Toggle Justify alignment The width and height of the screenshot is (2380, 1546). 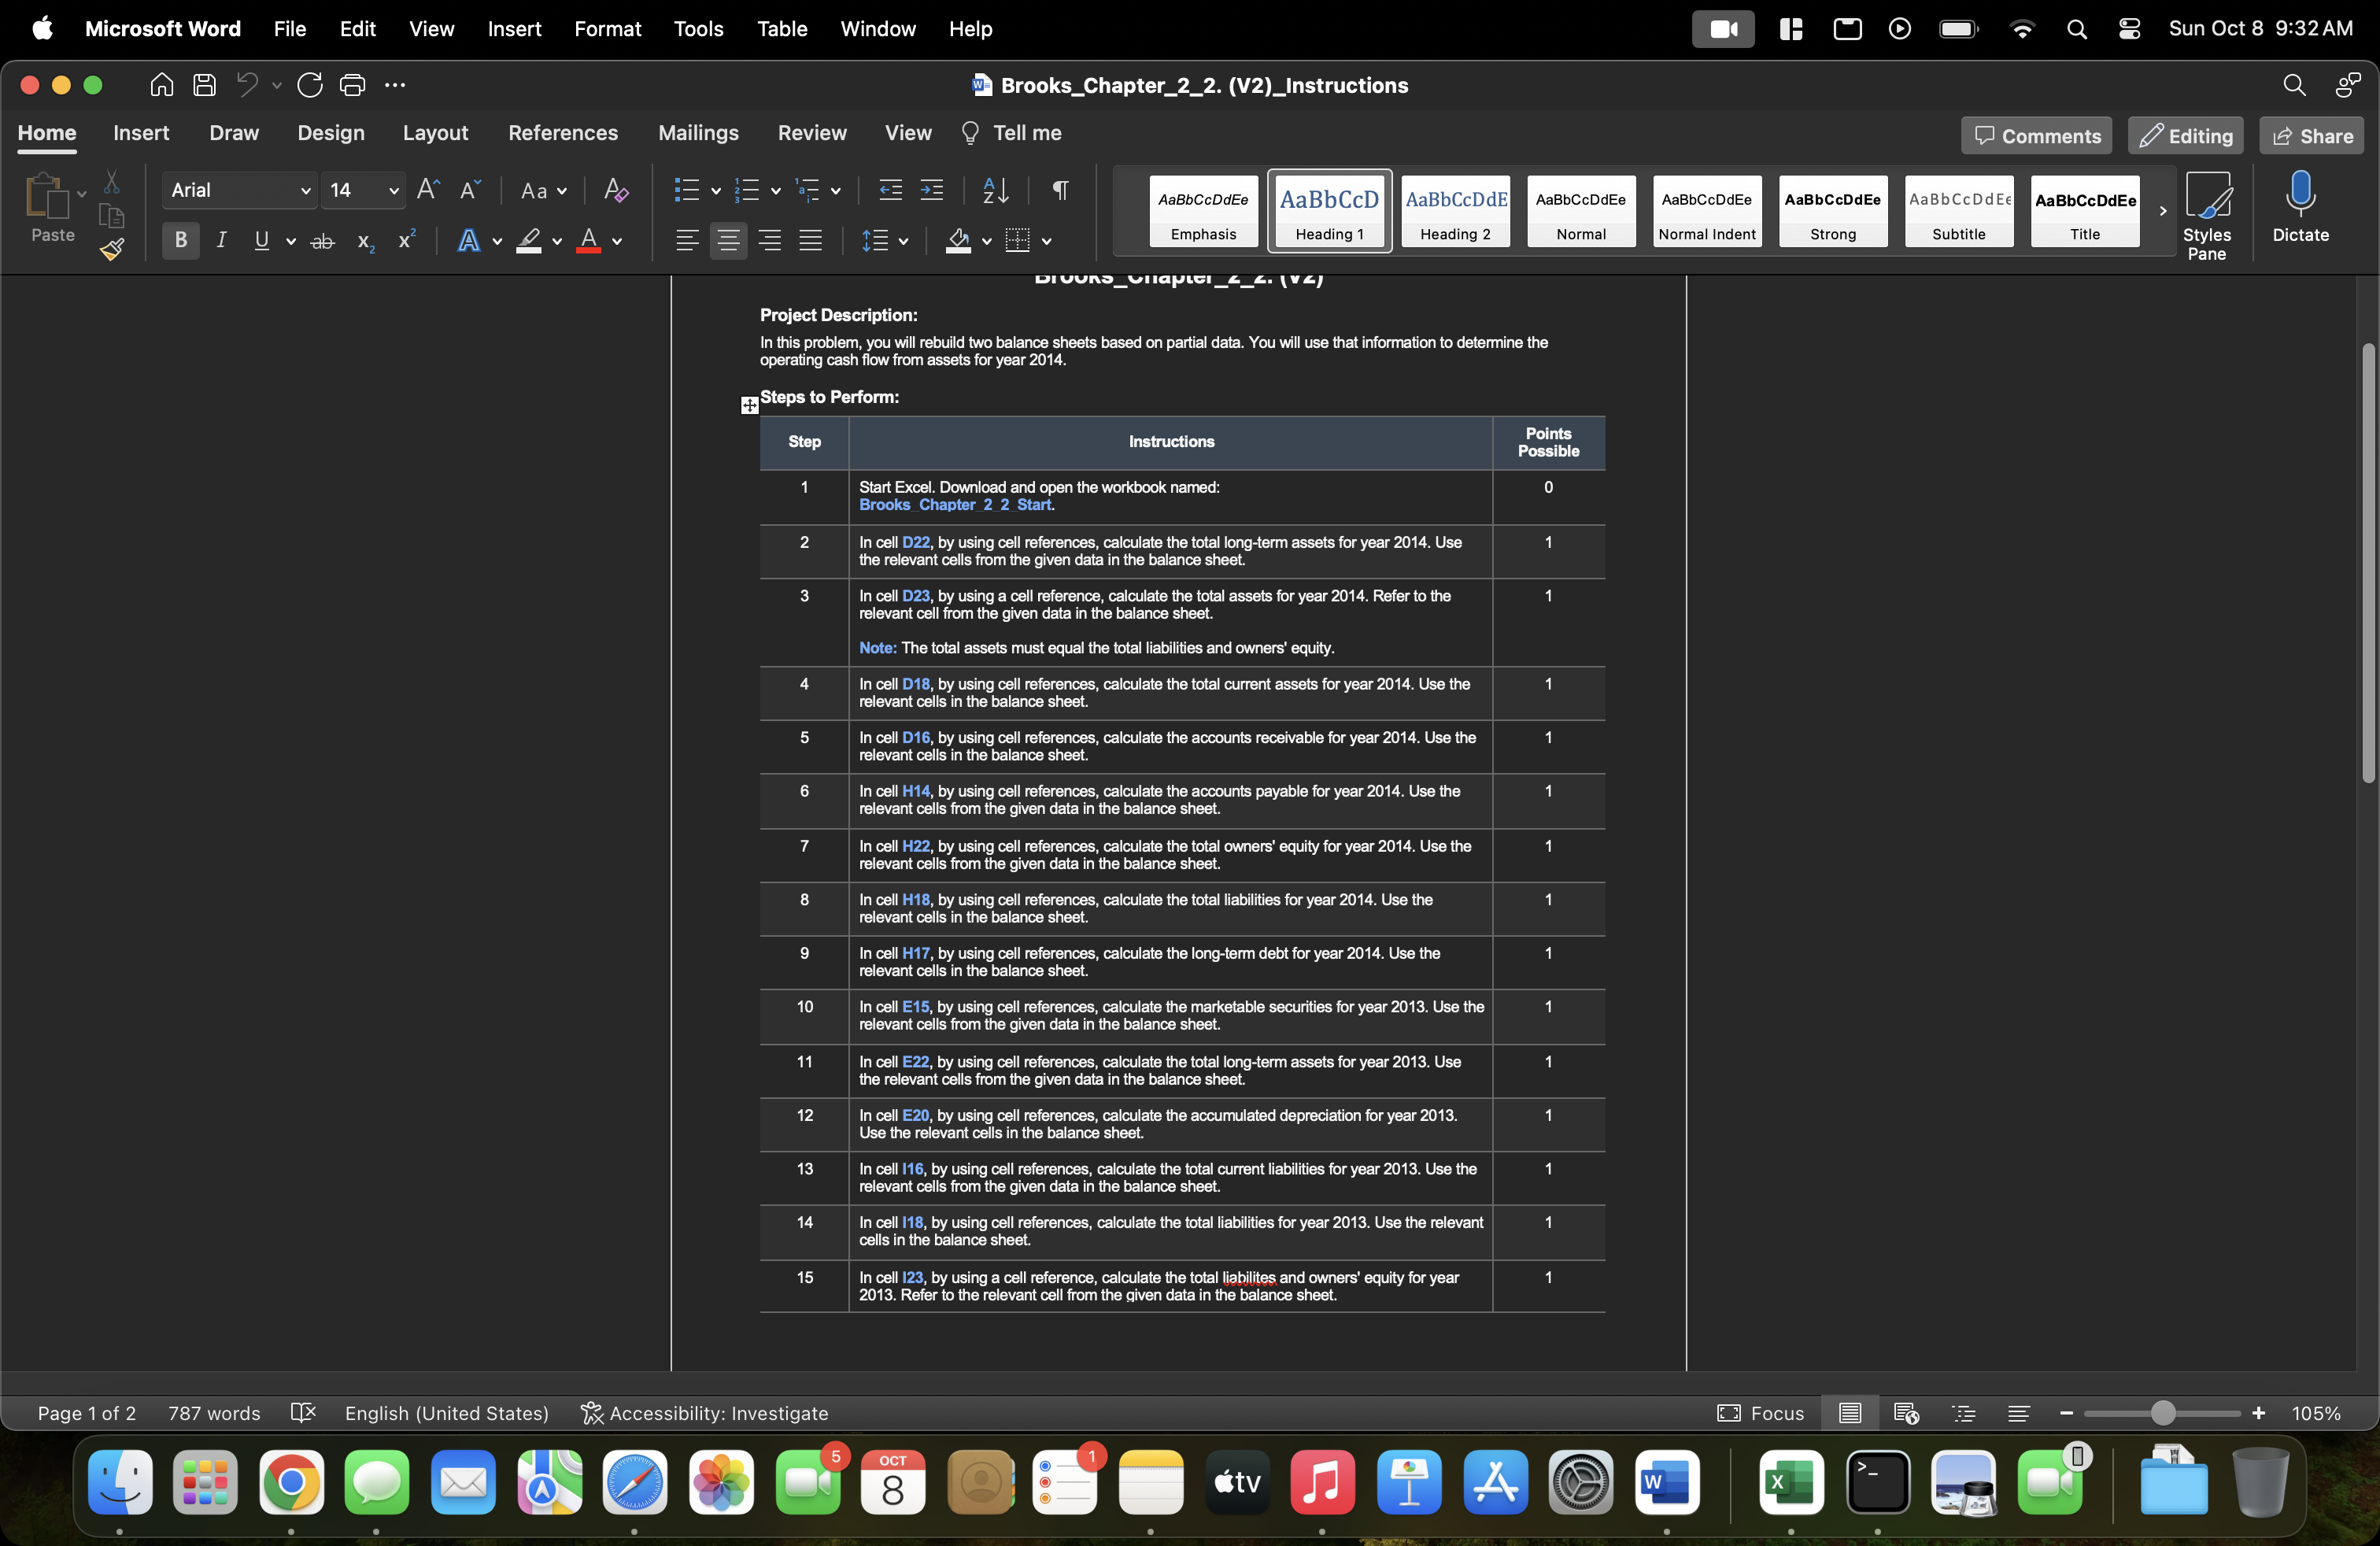tap(810, 240)
